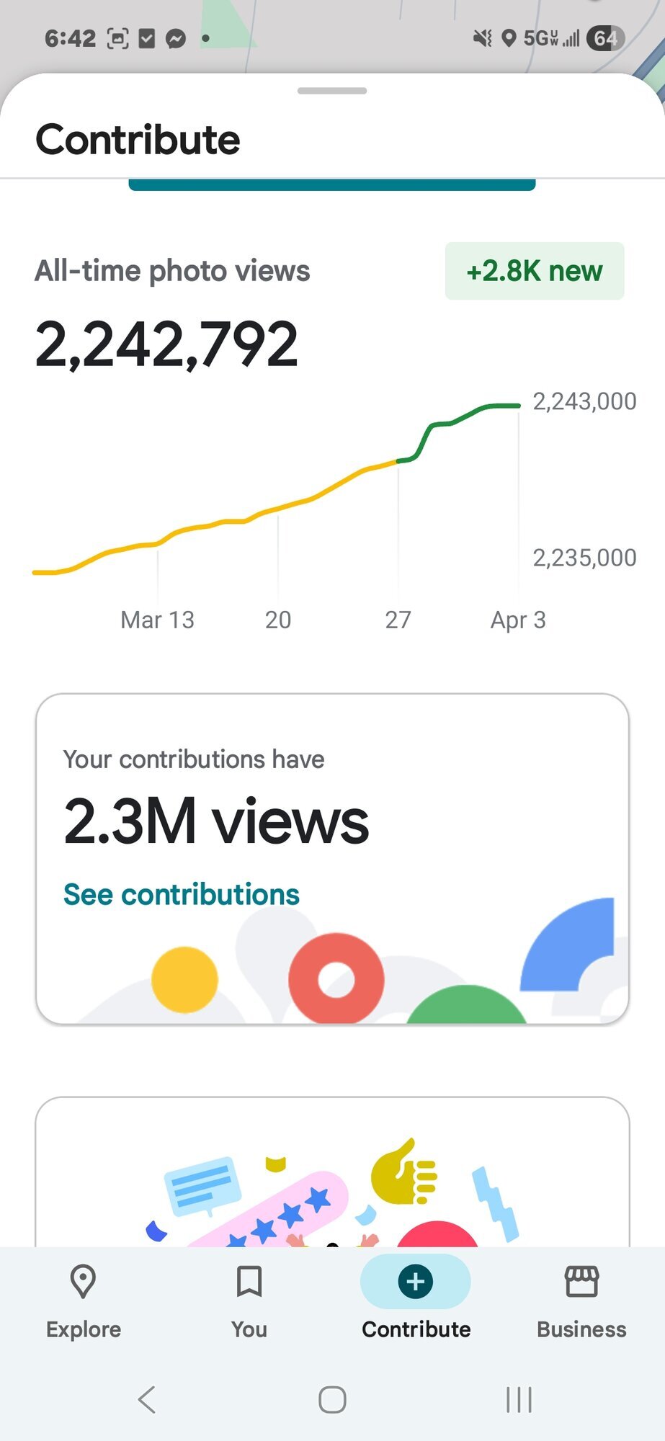665x1441 pixels.
Task: Tap the +2.8K new badge
Action: [535, 271]
